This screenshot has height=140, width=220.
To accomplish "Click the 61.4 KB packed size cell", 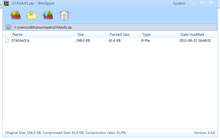I will coord(115,41).
